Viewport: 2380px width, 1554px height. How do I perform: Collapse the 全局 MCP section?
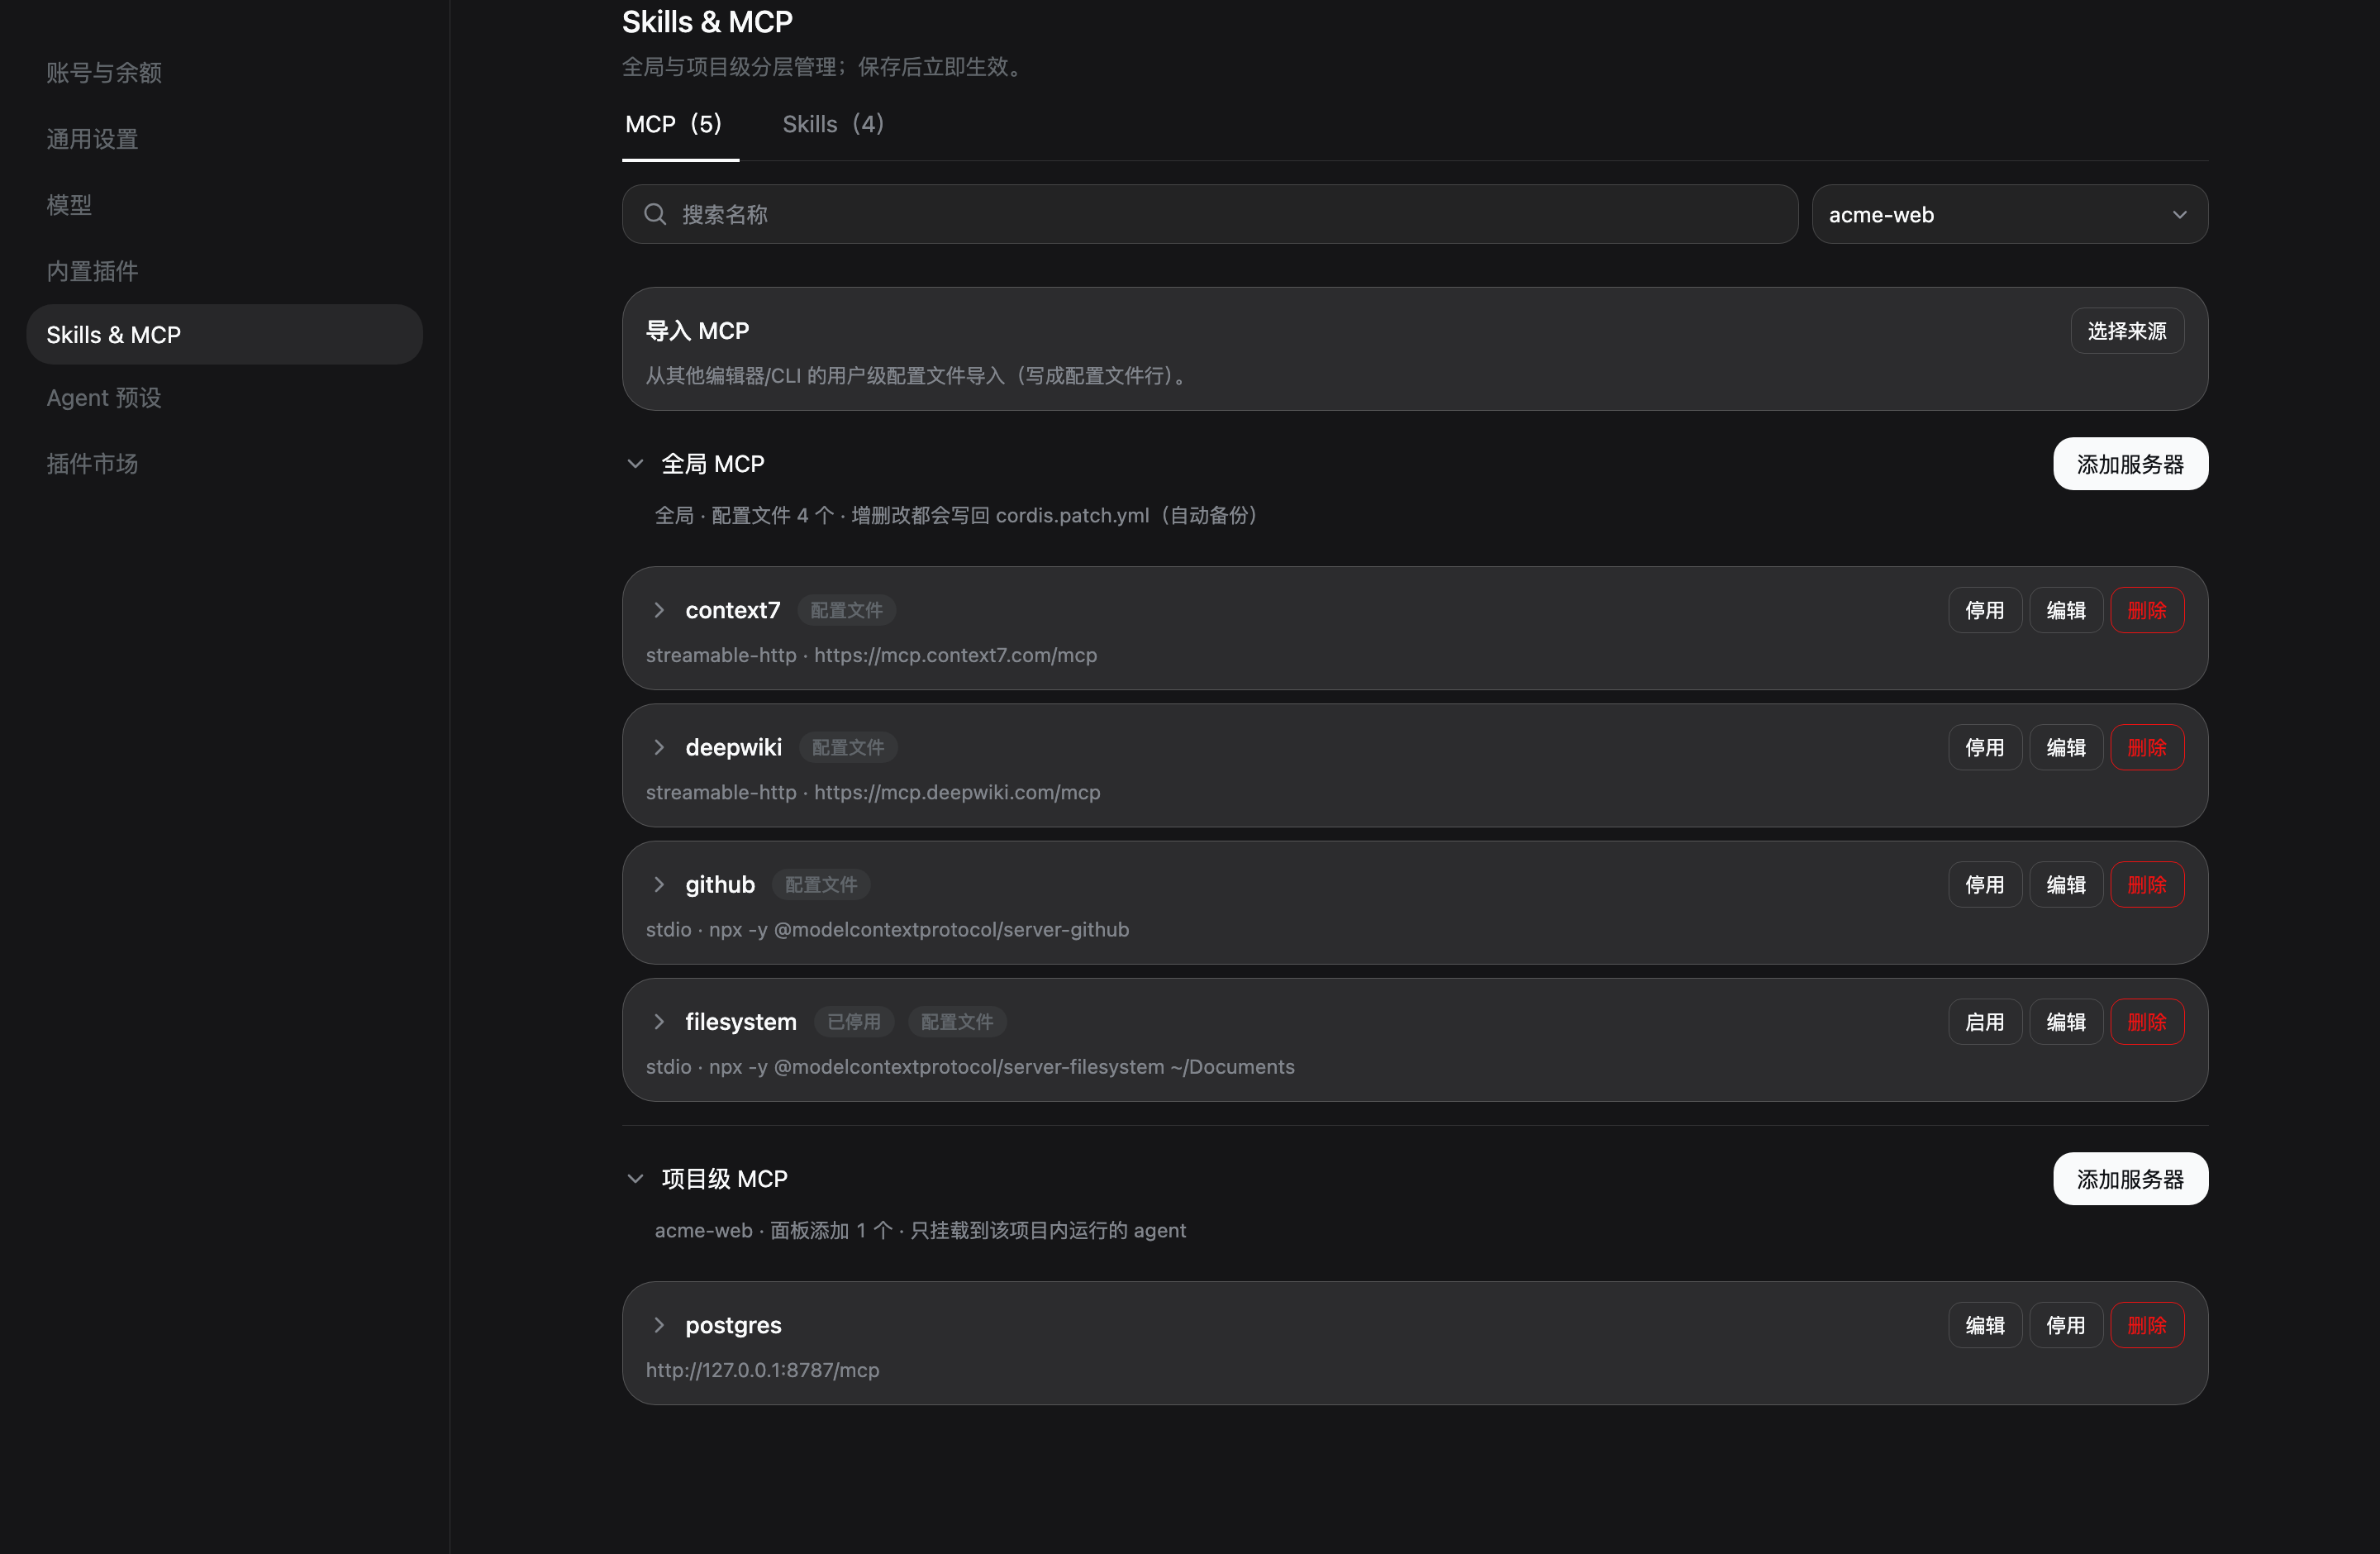[x=635, y=464]
